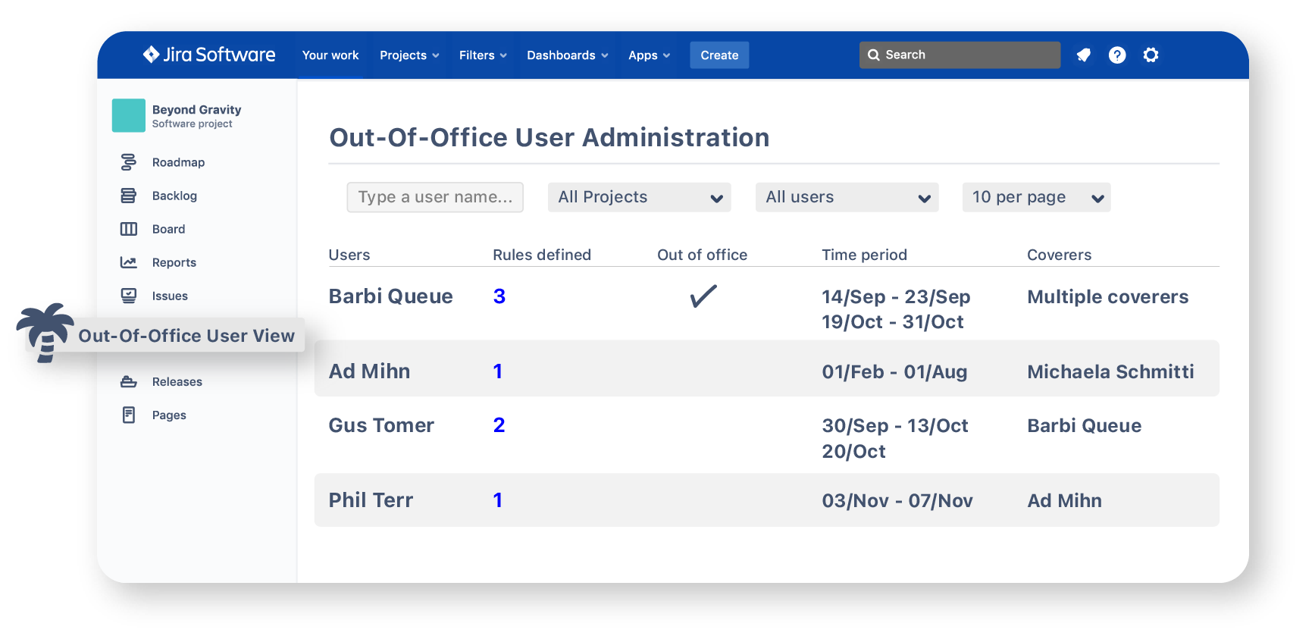This screenshot has height=639, width=1315.
Task: Click coverer Barbi Queue in Gus Tomer row
Action: (x=1084, y=426)
